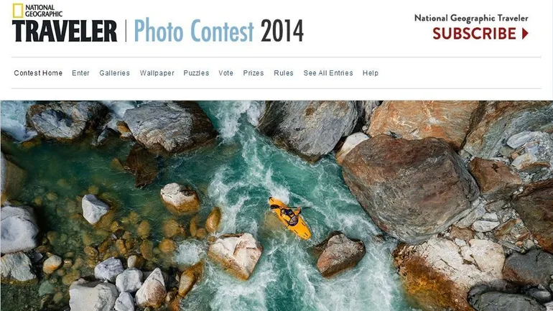Click the blue "Photo Contest" title text
The width and height of the screenshot is (553, 311).
[x=194, y=31]
